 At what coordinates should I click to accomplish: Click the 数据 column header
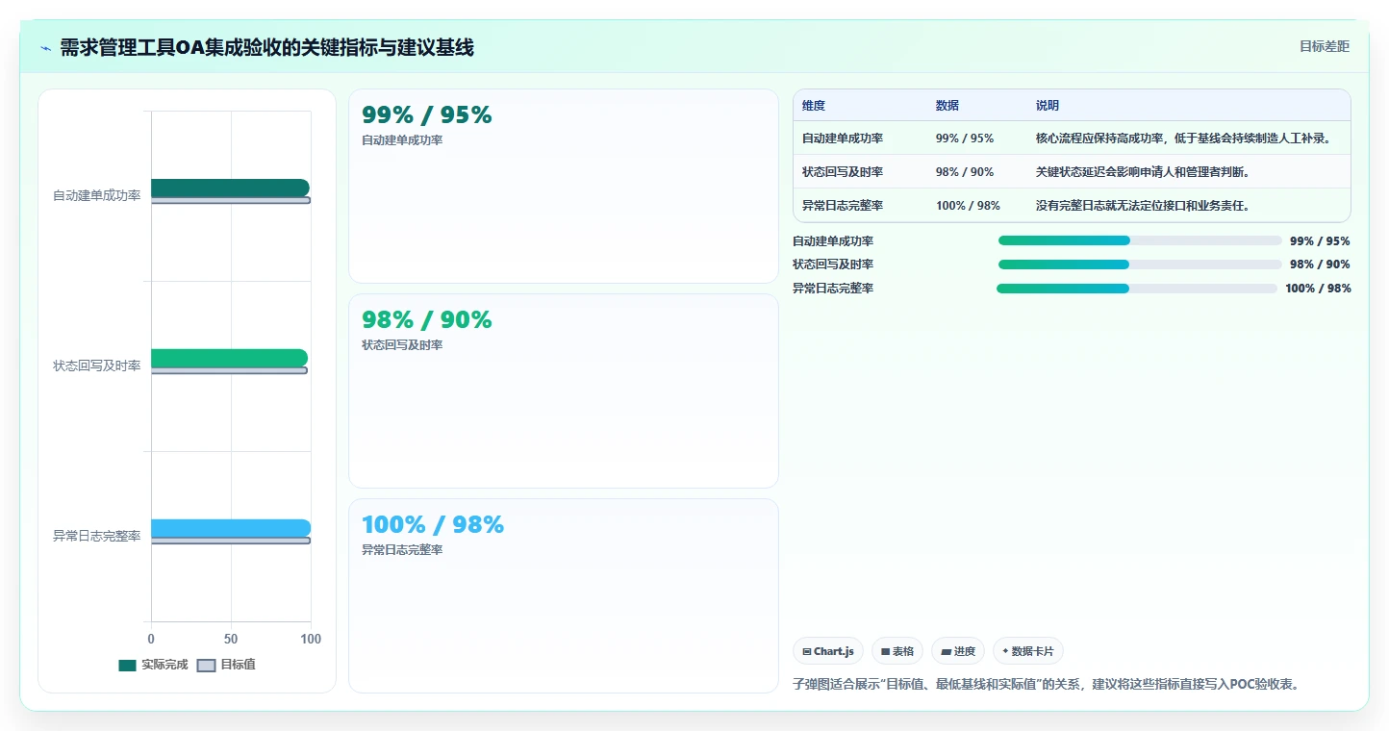coord(947,106)
